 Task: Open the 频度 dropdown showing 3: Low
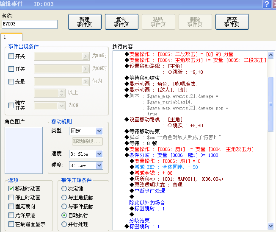click(x=86, y=165)
